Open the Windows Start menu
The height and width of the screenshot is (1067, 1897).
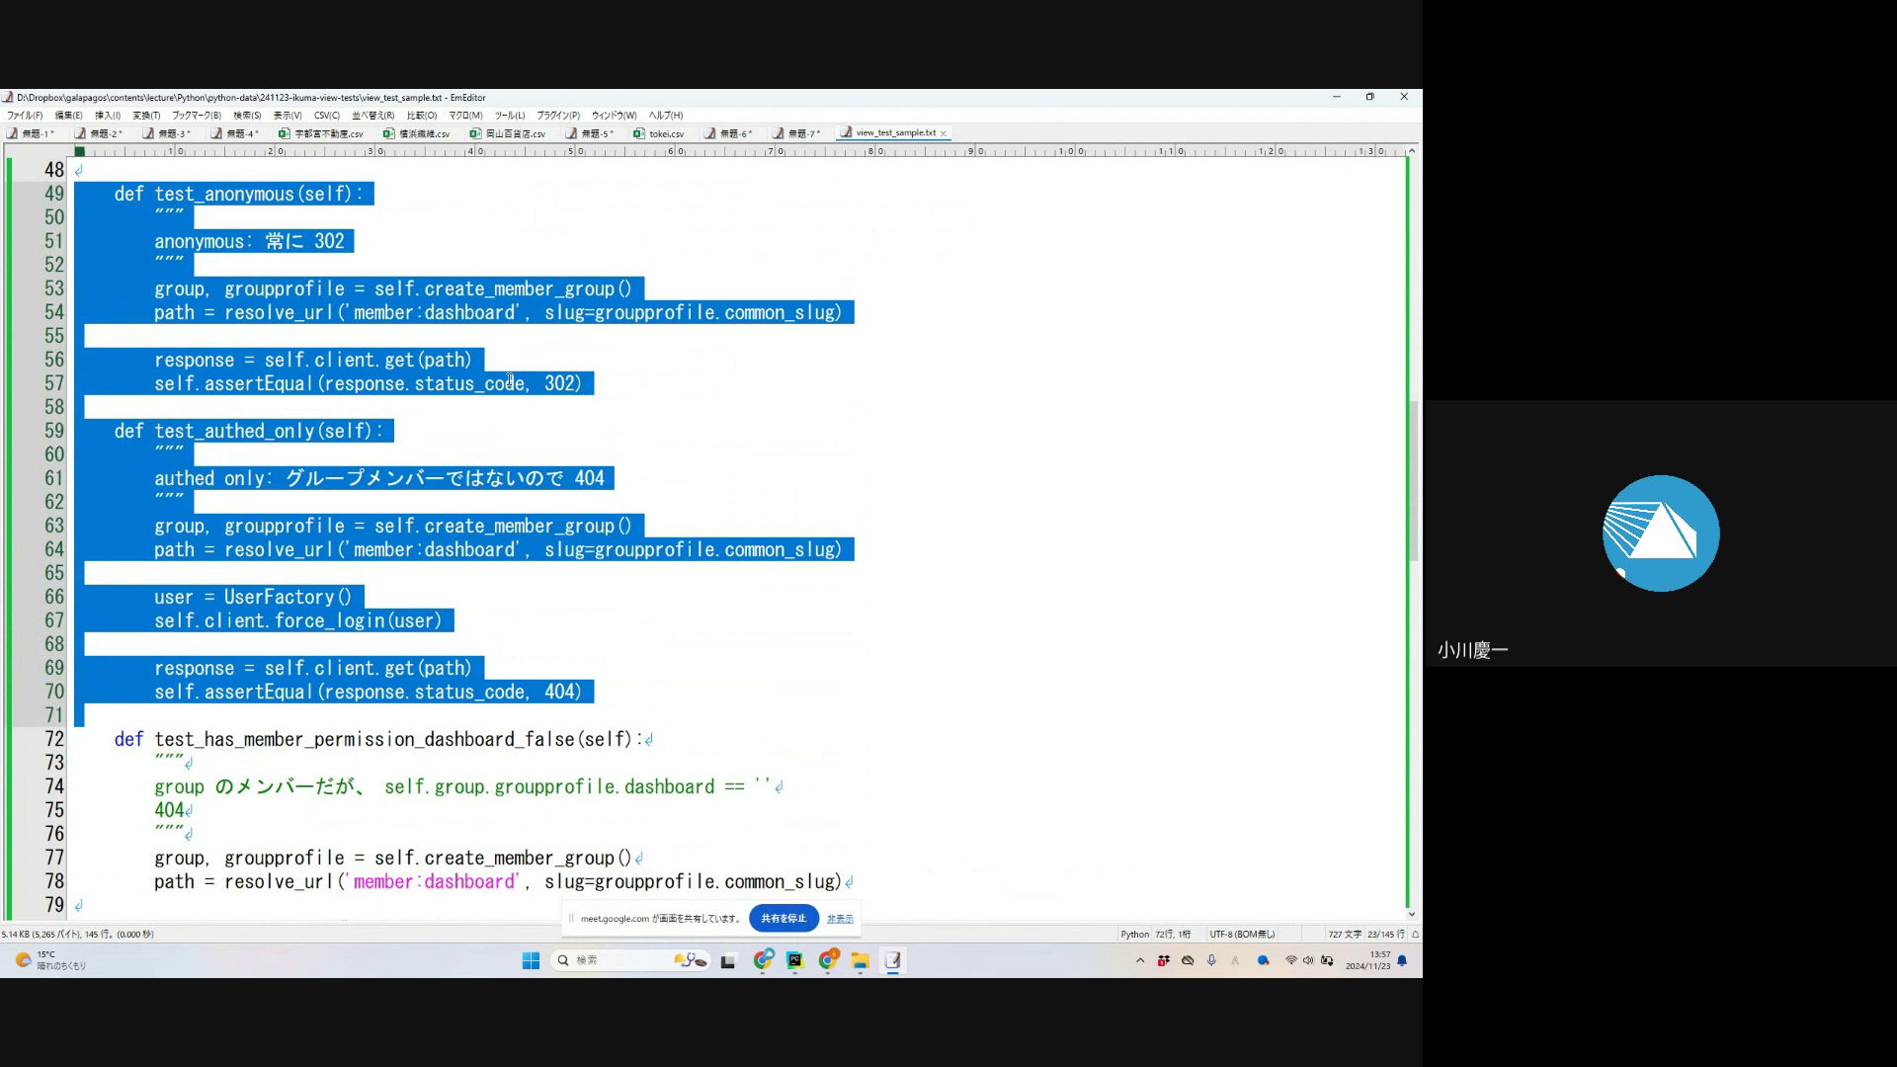[x=531, y=960]
